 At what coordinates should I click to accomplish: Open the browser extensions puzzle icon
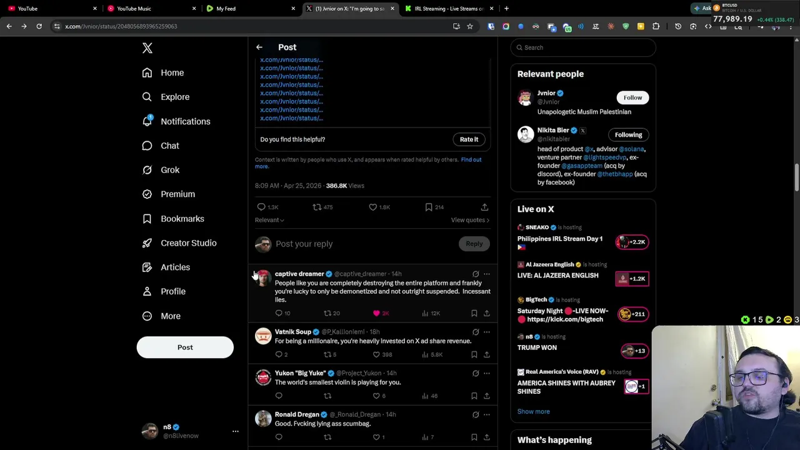pos(656,26)
